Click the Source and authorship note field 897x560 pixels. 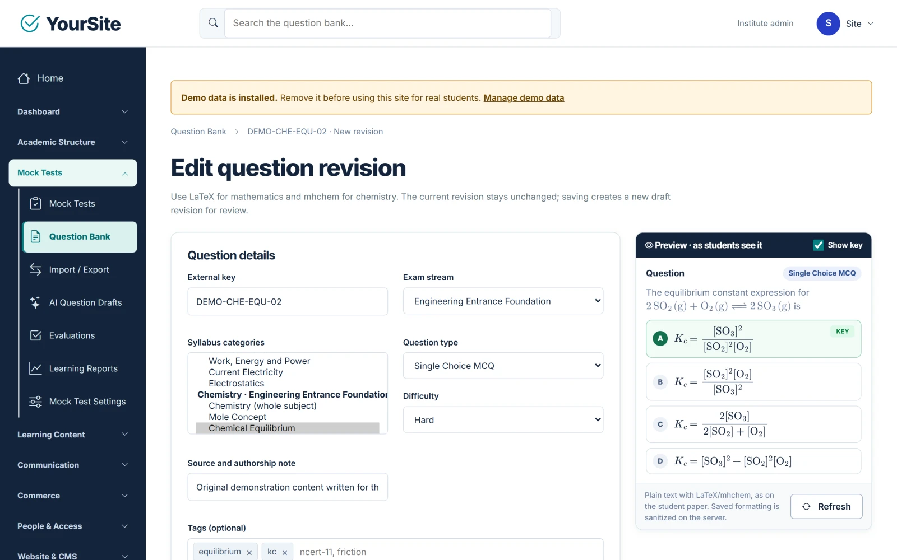click(x=288, y=487)
